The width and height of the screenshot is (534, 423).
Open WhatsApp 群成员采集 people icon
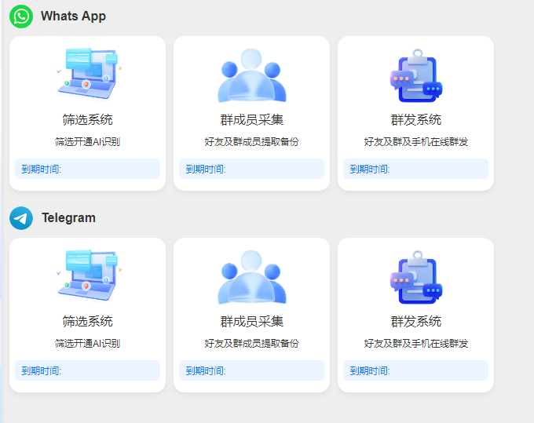(251, 75)
